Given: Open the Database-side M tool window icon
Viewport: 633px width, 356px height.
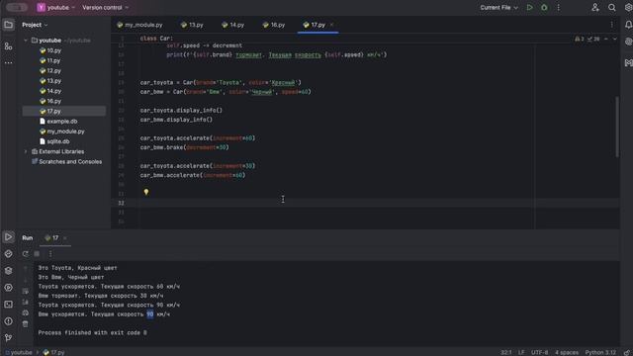Looking at the screenshot, I should (x=629, y=62).
